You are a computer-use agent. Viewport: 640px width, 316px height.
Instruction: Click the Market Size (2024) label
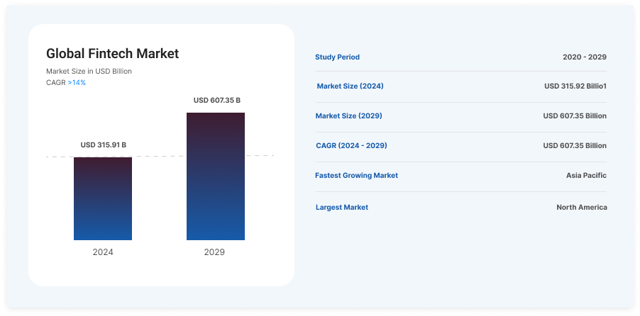pos(350,86)
